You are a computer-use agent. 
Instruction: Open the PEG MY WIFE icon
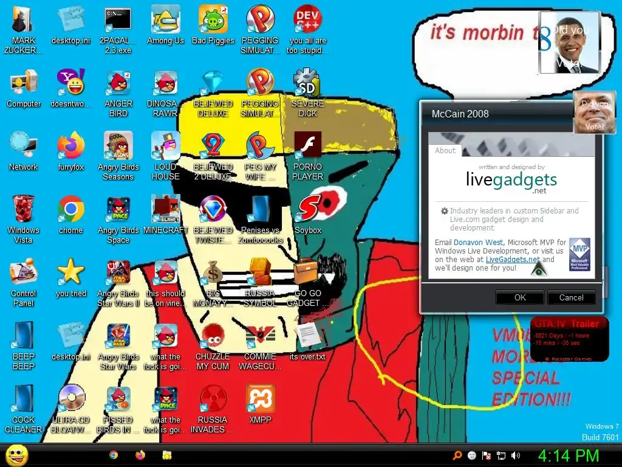tap(260, 156)
